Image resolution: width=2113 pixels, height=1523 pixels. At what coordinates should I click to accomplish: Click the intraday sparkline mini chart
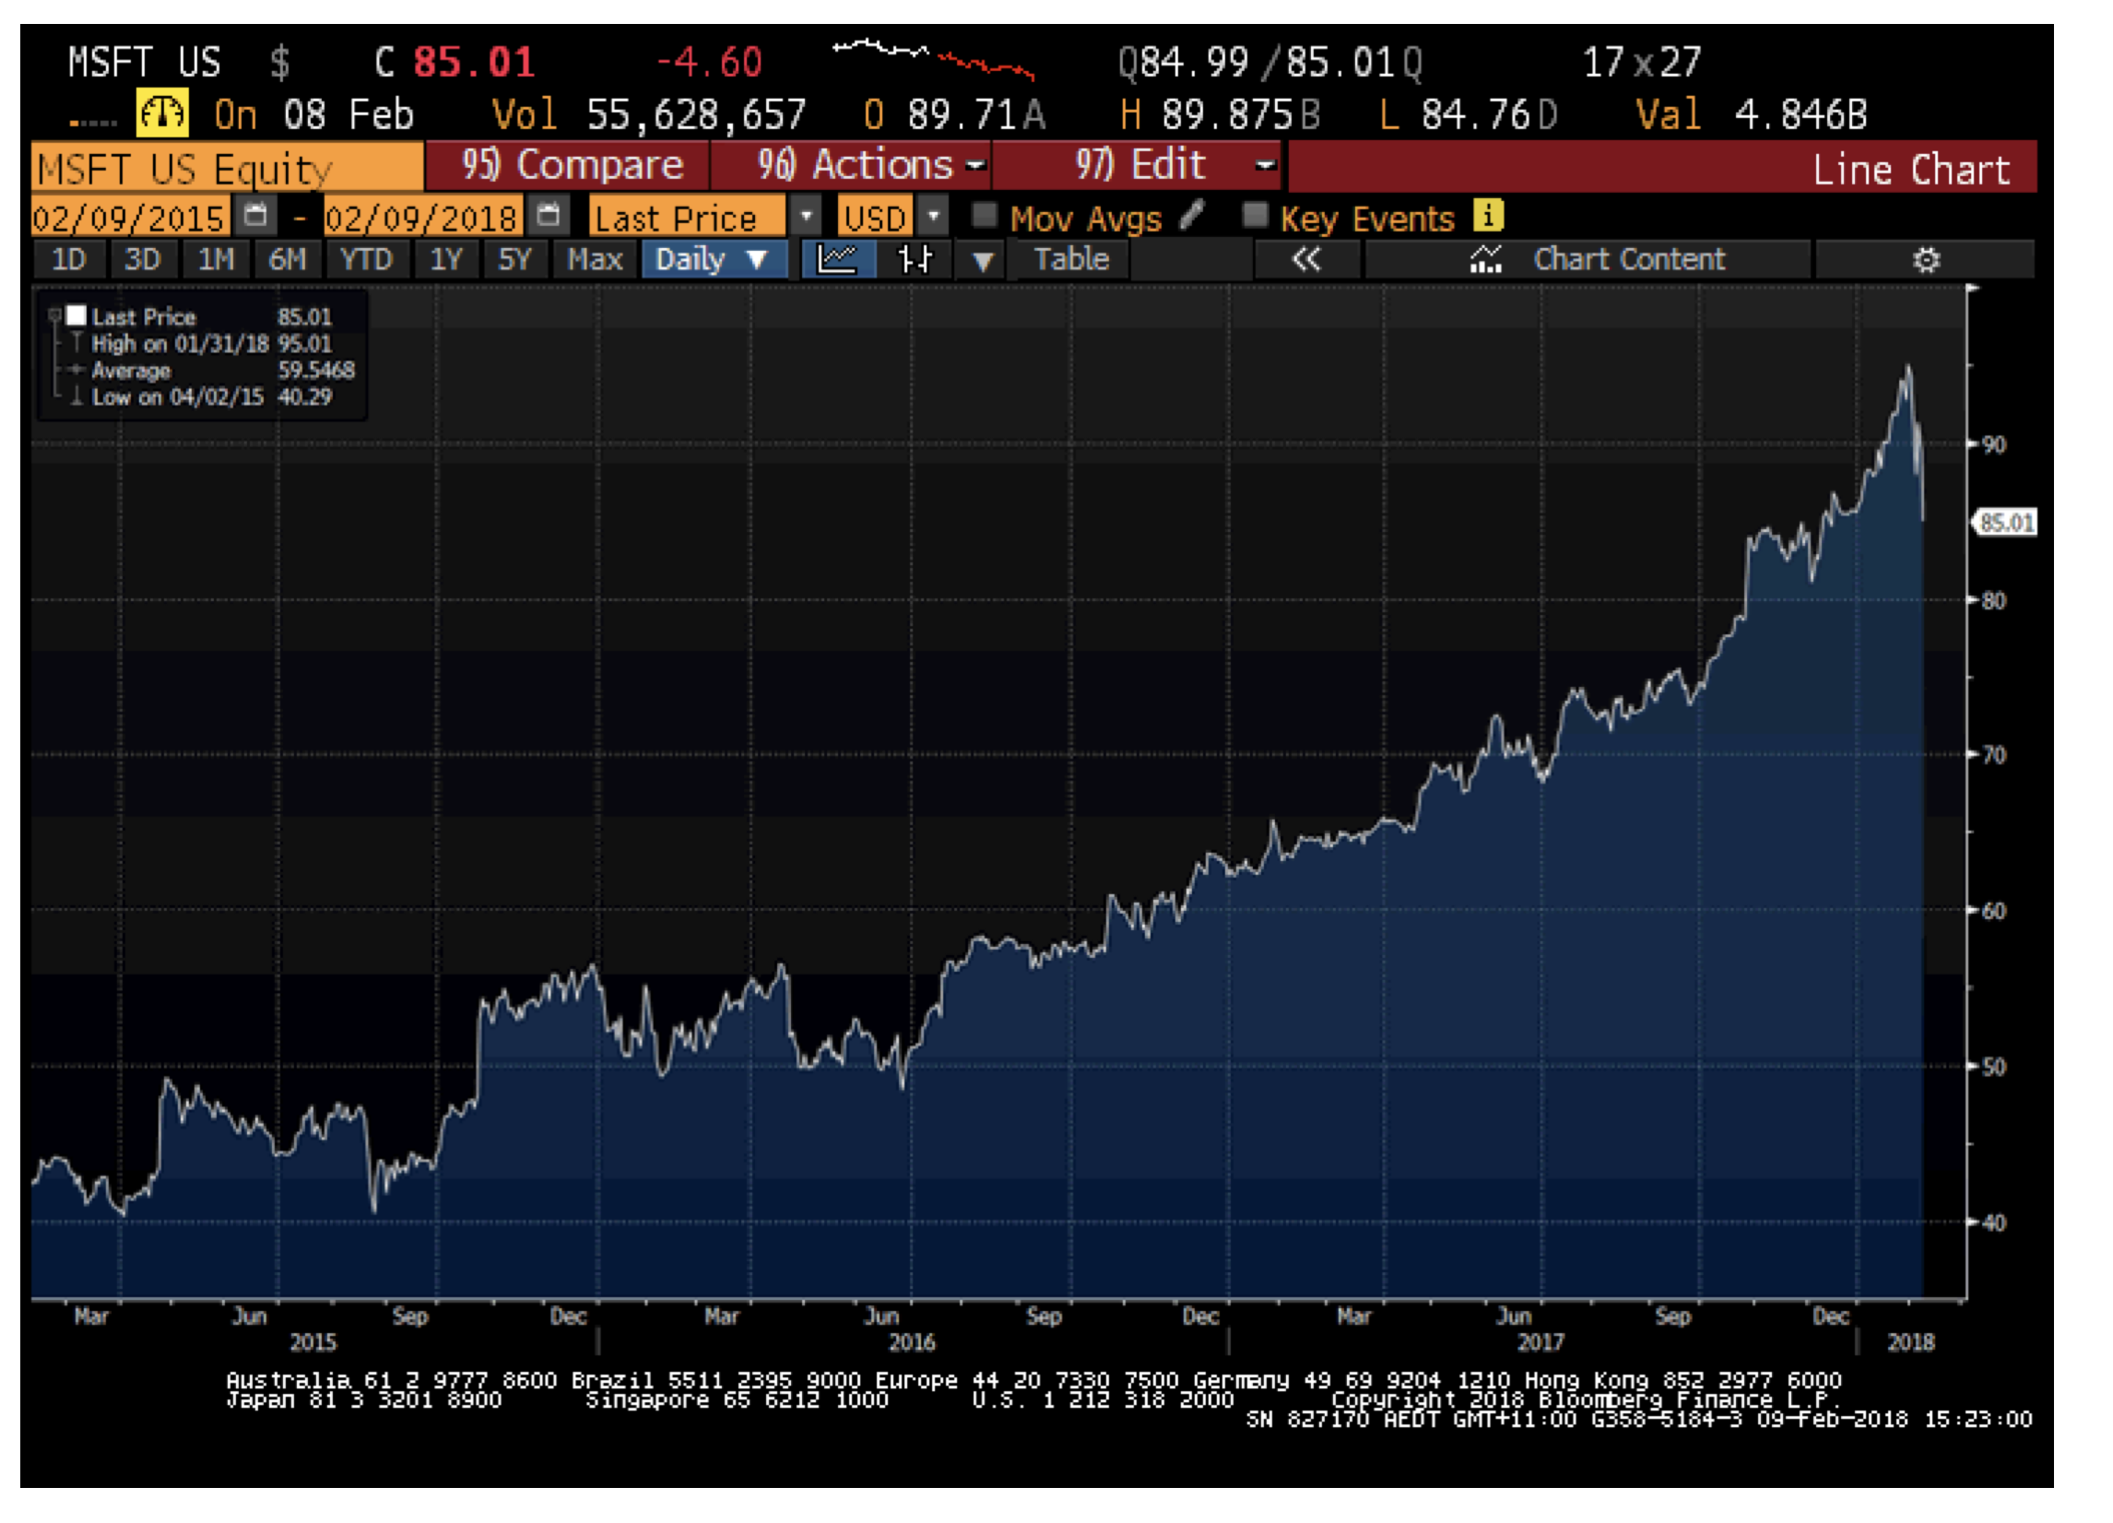pos(933,58)
